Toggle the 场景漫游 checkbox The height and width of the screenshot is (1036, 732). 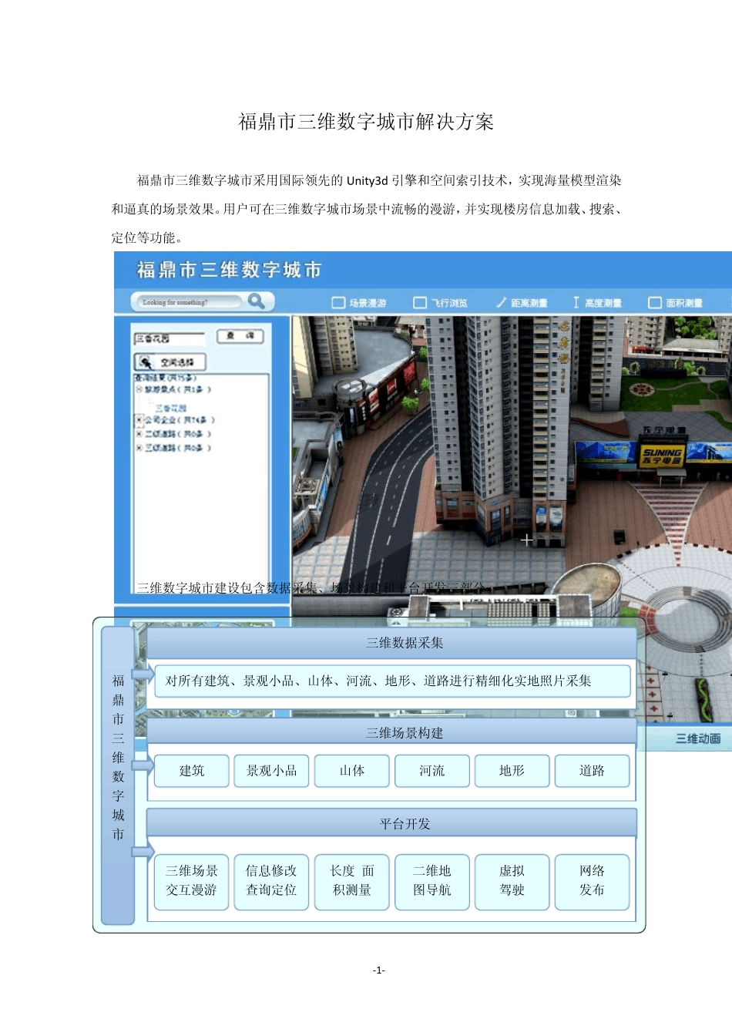click(x=338, y=303)
